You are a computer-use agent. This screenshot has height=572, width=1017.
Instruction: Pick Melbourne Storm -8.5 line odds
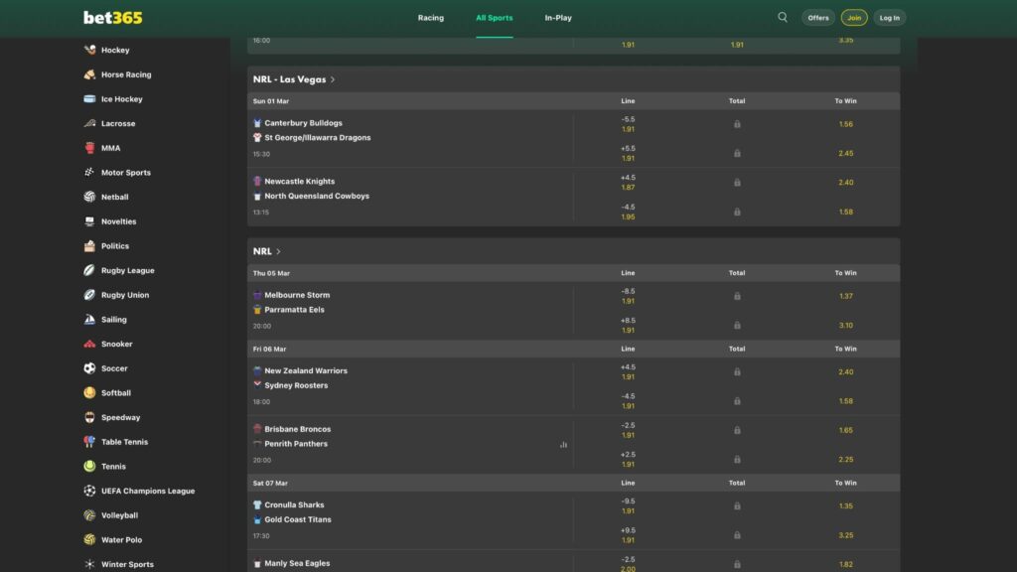(628, 296)
